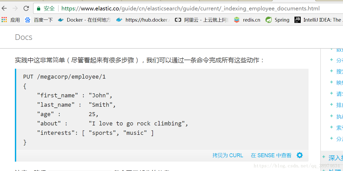This screenshot has width=343, height=171.
Task: Click the 在 SENSE 中查看 link
Action: click(x=271, y=155)
